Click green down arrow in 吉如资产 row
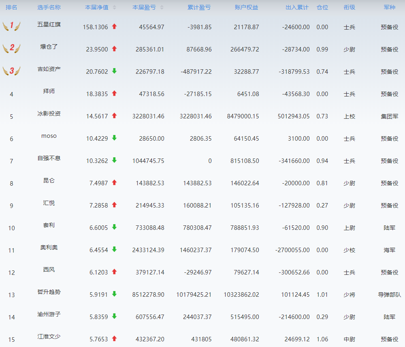 click(x=115, y=71)
